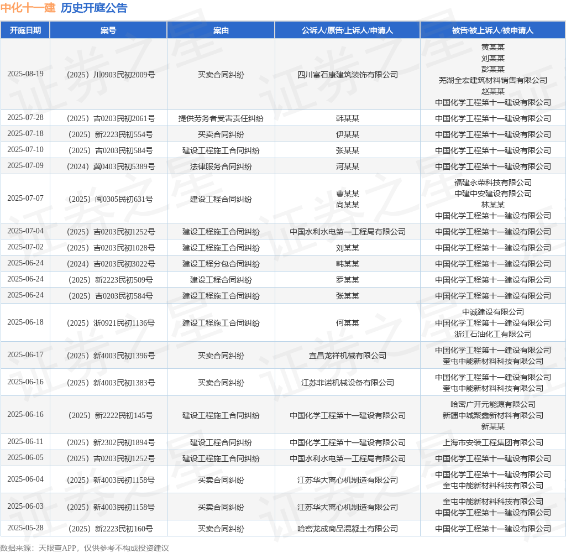The width and height of the screenshot is (566, 553).
Task: Click defendant 芜湖全宏建筑材料销售有限公司
Action: (x=492, y=80)
